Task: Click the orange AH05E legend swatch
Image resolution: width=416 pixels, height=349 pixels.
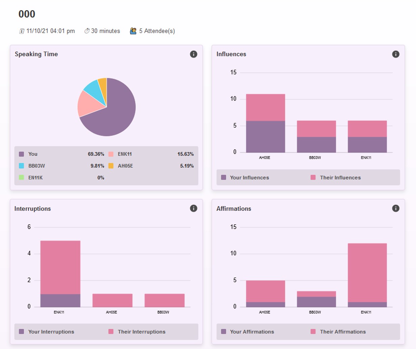Action: pos(111,166)
